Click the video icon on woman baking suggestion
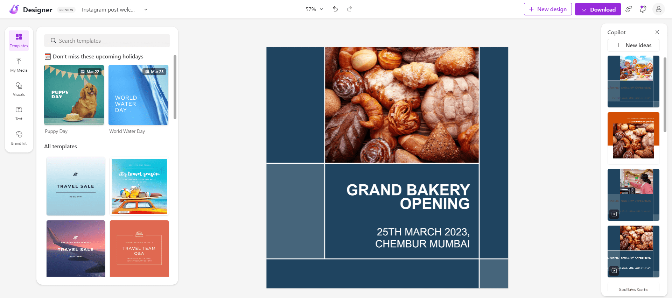 coord(614,214)
